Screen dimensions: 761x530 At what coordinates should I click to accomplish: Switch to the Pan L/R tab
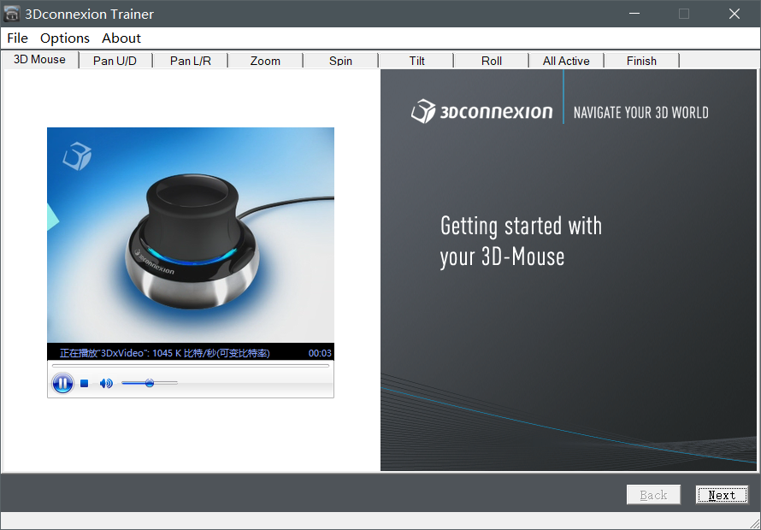190,61
